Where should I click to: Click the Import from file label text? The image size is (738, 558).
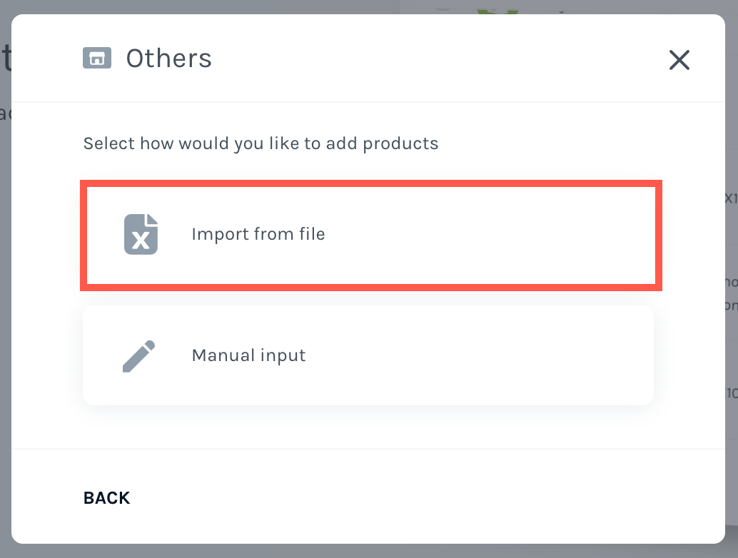(258, 234)
